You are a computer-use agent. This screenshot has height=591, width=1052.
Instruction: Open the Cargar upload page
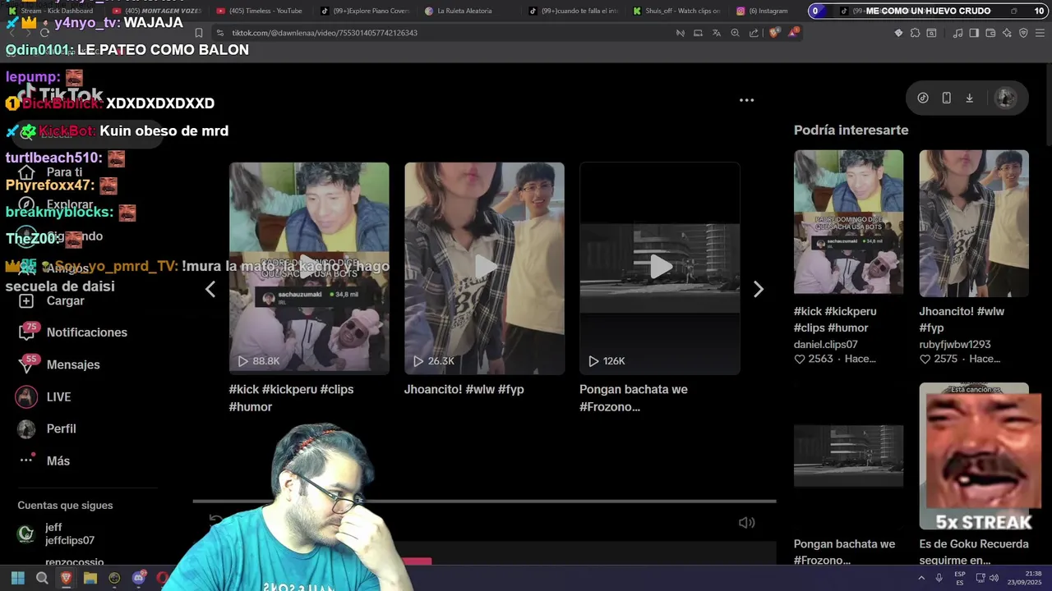51,300
